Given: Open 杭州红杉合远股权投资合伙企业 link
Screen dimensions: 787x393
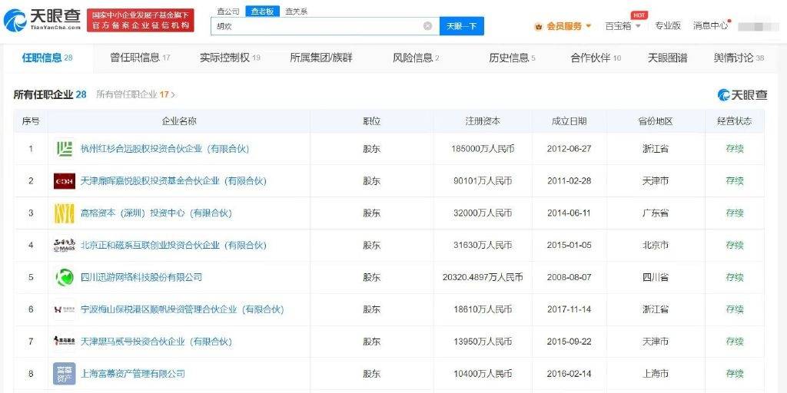Looking at the screenshot, I should (164, 149).
